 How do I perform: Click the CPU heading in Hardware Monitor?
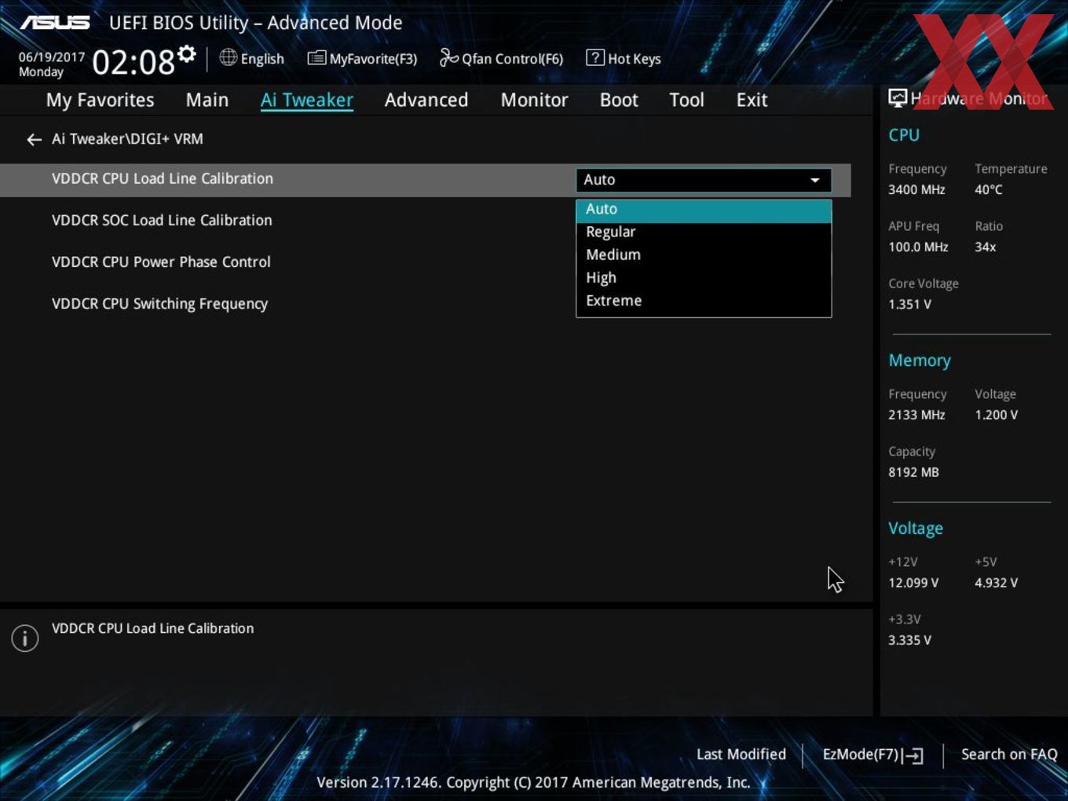tap(904, 135)
